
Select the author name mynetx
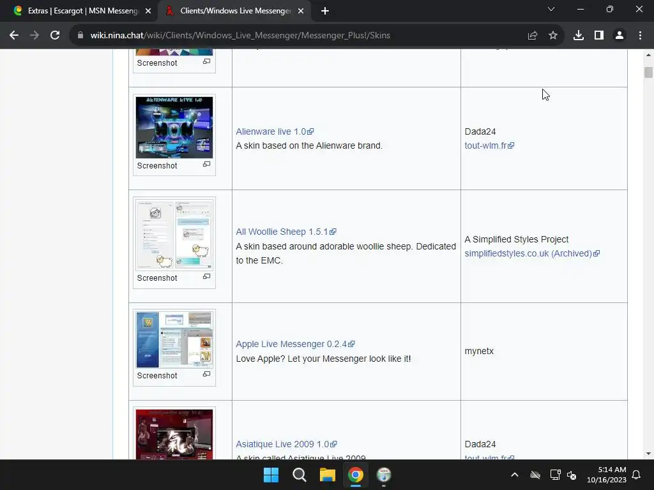[479, 352]
